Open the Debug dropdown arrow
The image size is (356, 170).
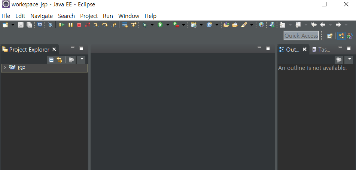pyautogui.click(x=152, y=25)
